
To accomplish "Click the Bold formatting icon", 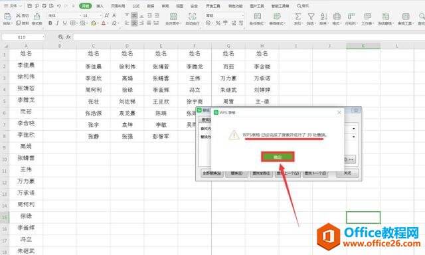I will click(50, 23).
